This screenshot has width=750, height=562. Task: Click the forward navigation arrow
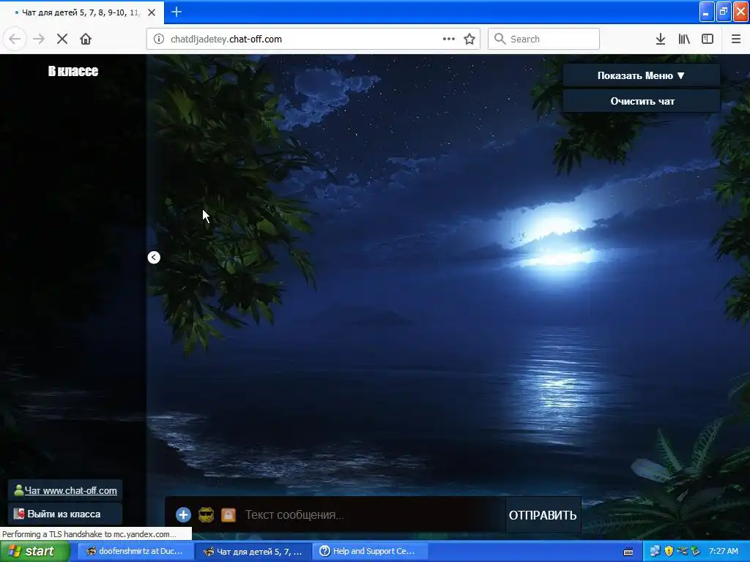(x=39, y=40)
